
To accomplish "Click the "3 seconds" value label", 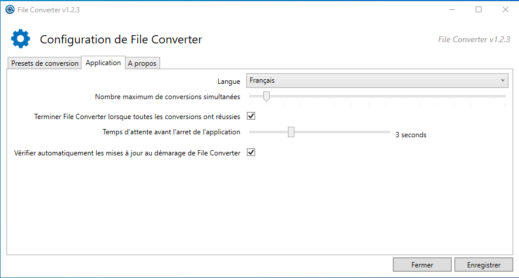I will [411, 135].
